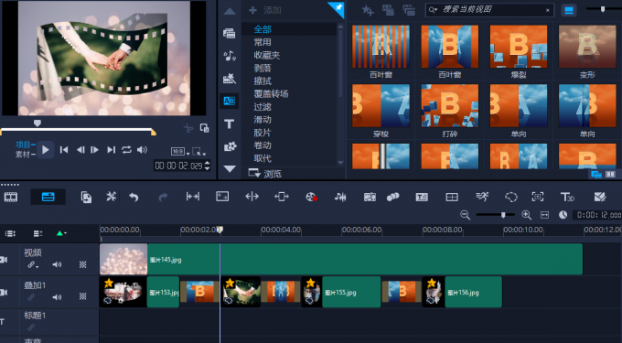Zoom in the timeline
Viewport: 622px width, 343px height.
click(x=526, y=215)
